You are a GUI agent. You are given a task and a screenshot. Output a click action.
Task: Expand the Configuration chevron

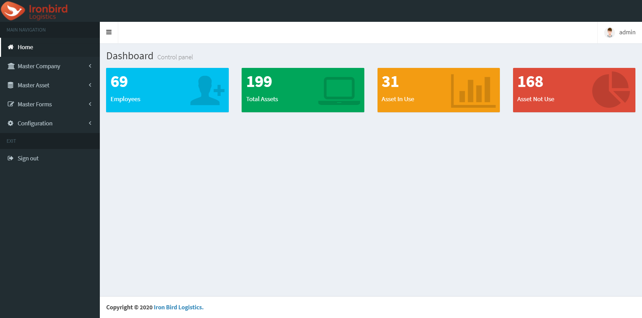(x=90, y=123)
